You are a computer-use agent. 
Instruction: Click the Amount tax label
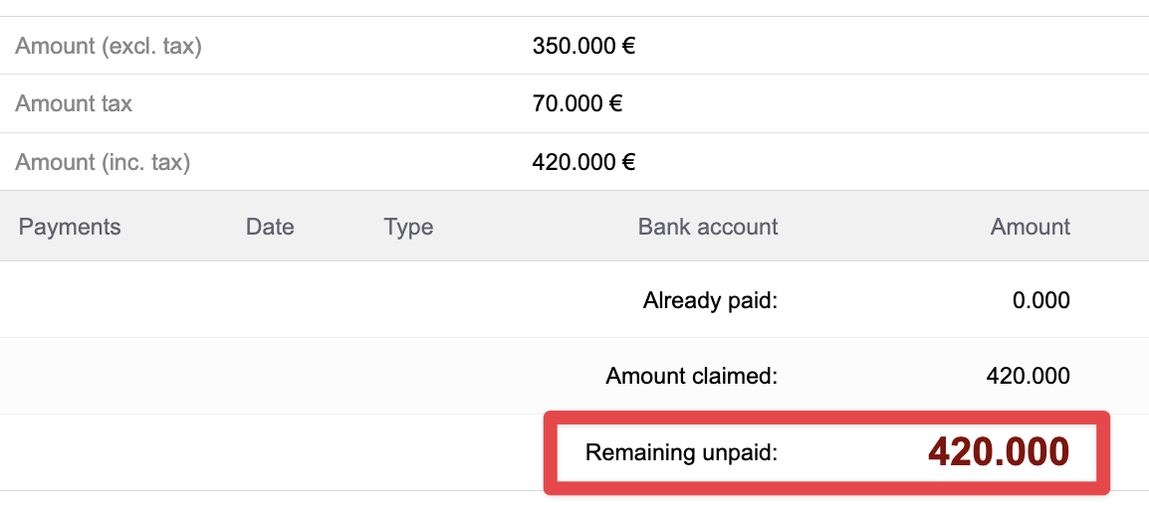(74, 103)
